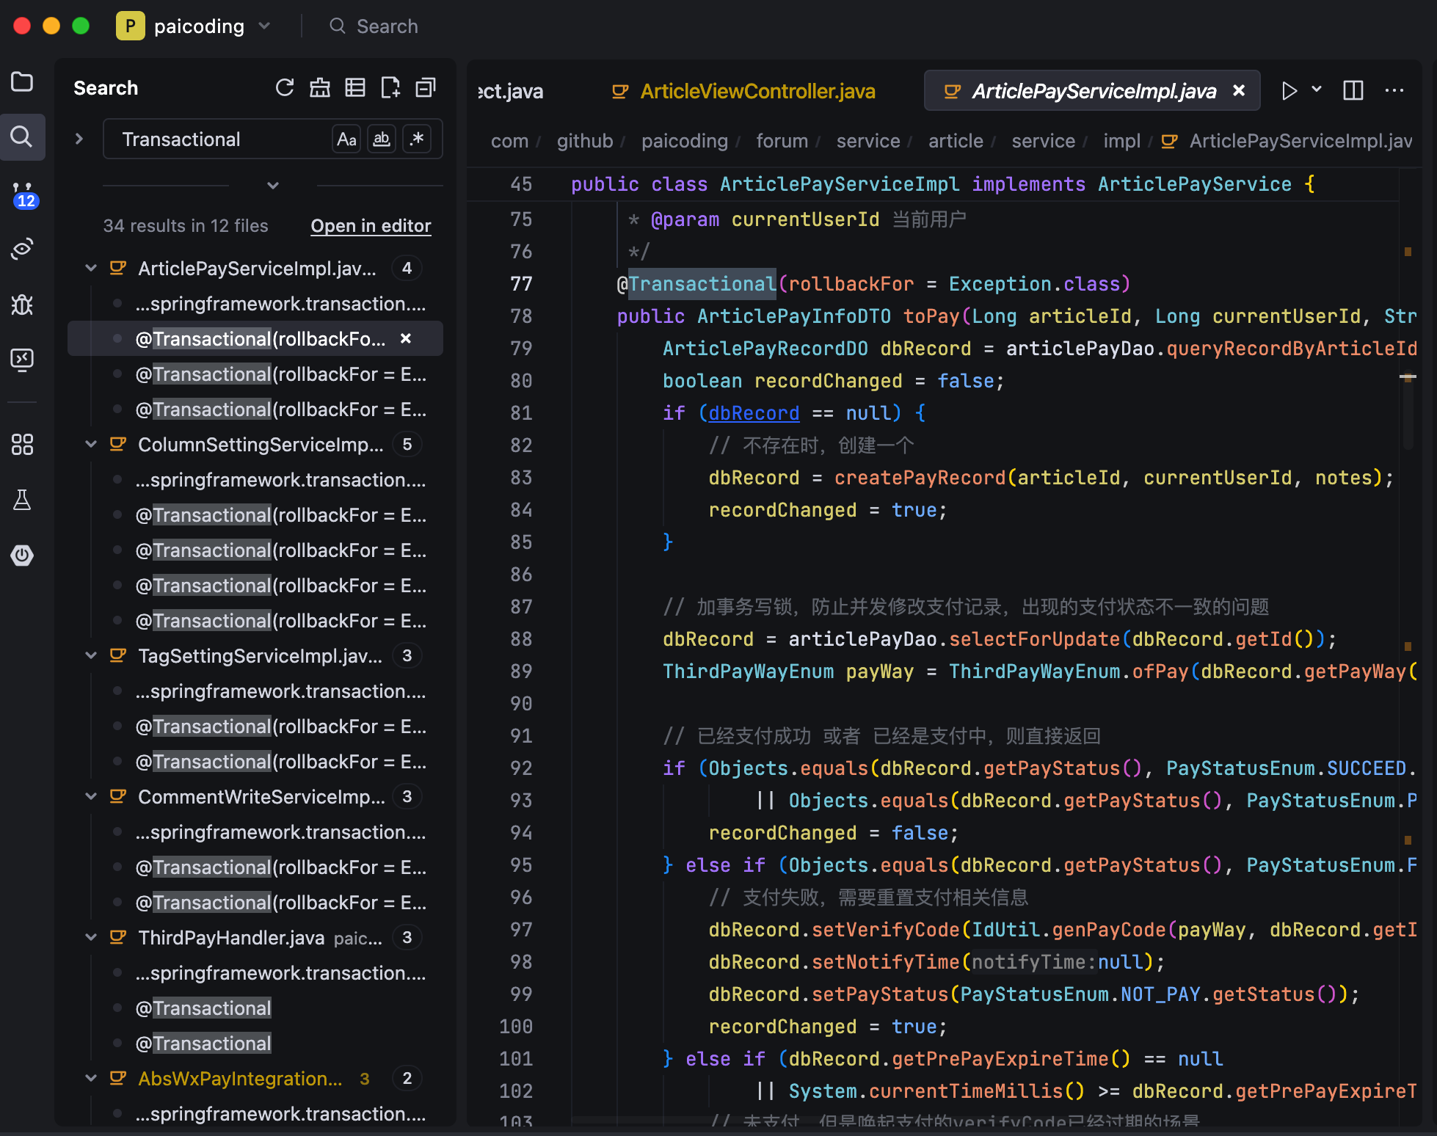Expand the replace field chevron
This screenshot has height=1136, width=1437.
pyautogui.click(x=79, y=139)
